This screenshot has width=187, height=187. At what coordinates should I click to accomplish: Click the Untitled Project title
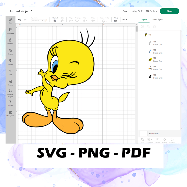(20, 11)
